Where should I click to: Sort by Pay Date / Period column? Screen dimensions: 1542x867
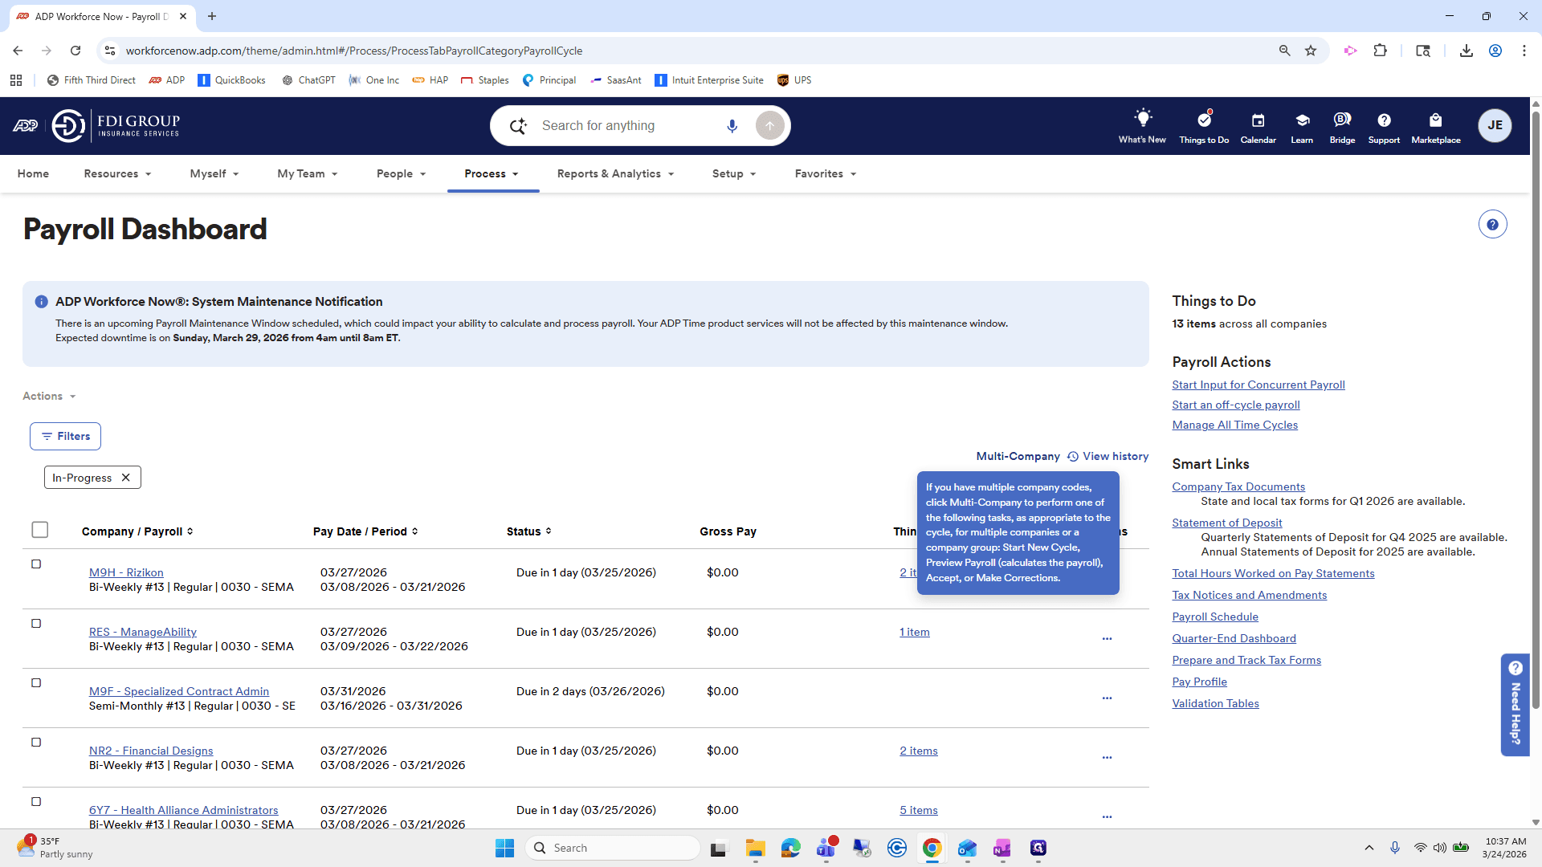pos(365,531)
